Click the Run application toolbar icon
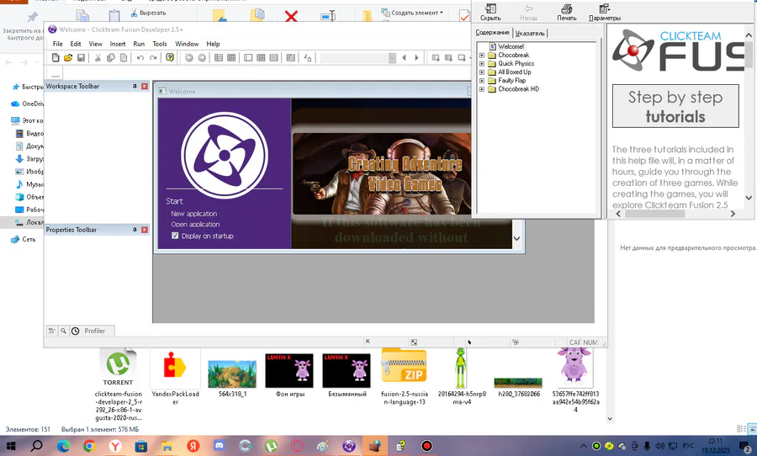757x456 pixels. point(436,58)
